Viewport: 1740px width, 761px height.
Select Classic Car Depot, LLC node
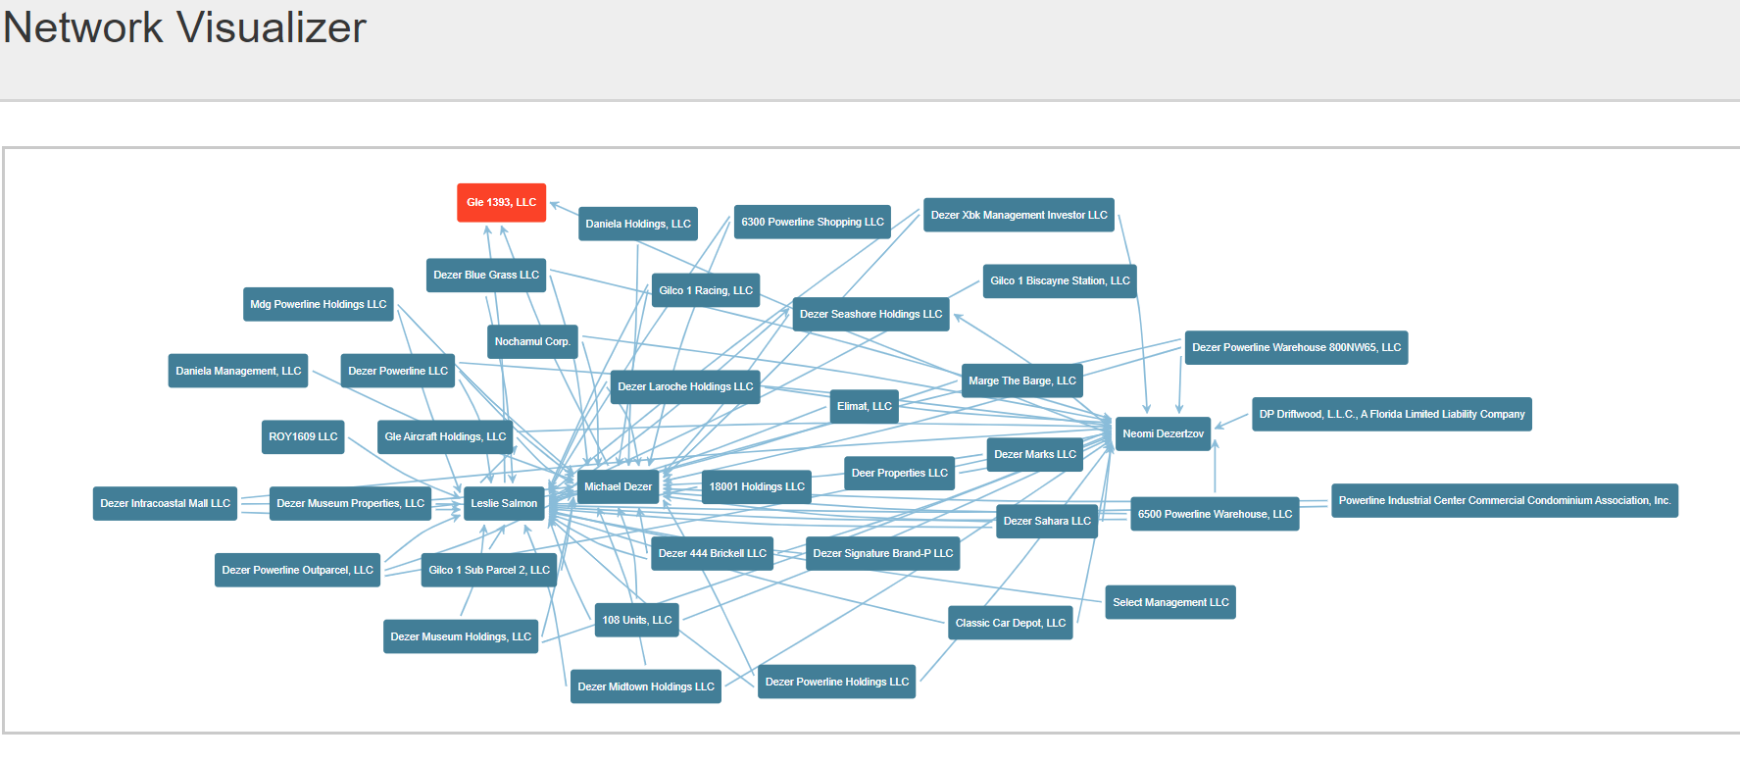coord(1011,623)
